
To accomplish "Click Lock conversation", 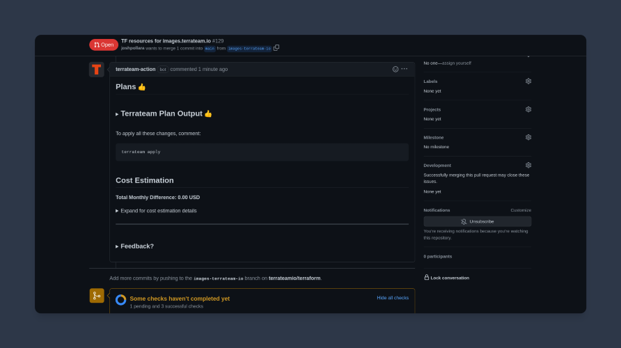I will tap(446, 278).
